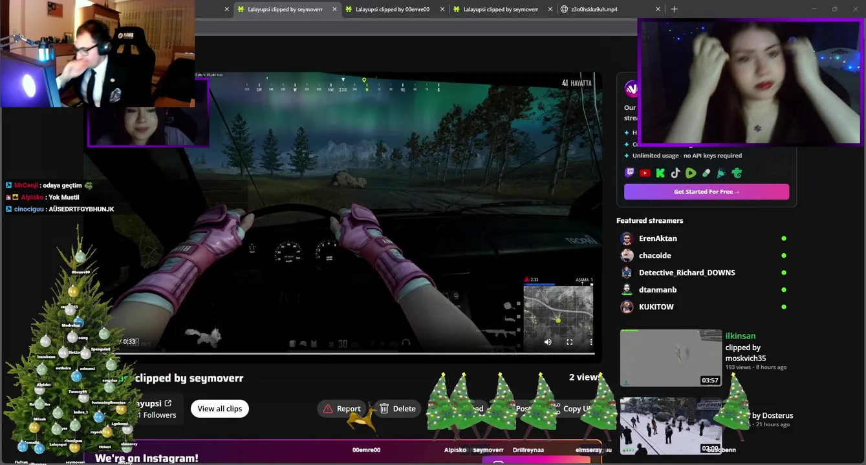The image size is (866, 465).
Task: Click the green seahorse-shaped platform icon
Action: [x=737, y=173]
